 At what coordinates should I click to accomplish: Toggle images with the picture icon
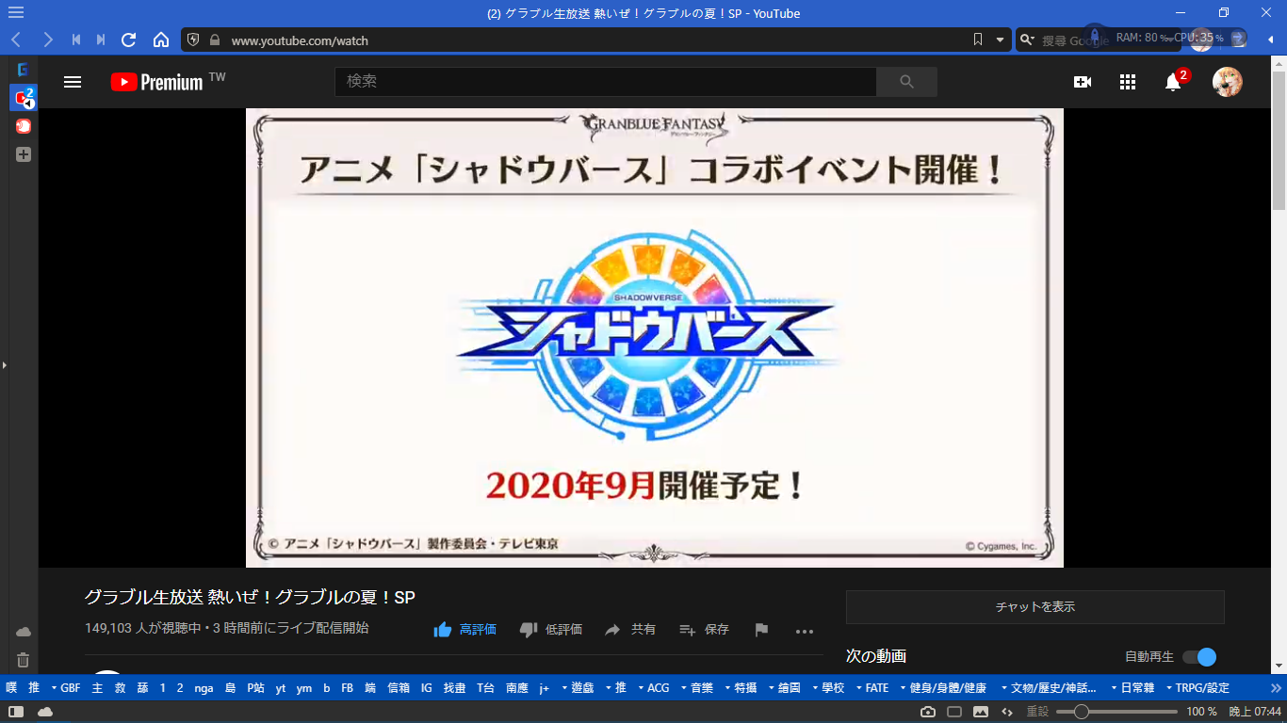click(981, 712)
